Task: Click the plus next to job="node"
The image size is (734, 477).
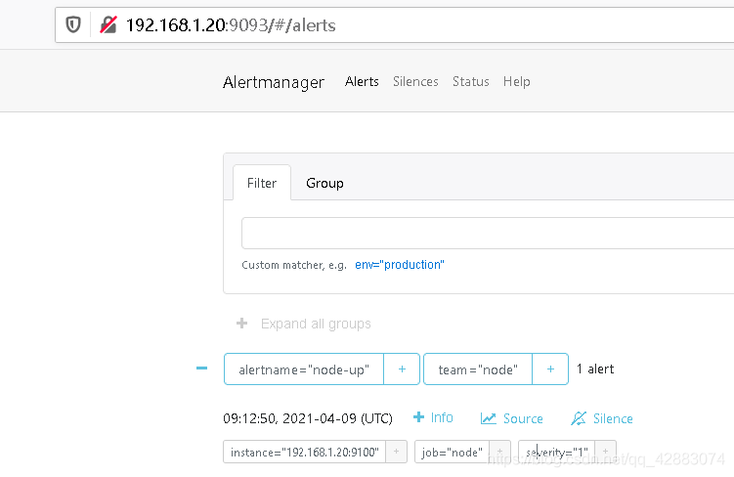Action: [x=500, y=452]
